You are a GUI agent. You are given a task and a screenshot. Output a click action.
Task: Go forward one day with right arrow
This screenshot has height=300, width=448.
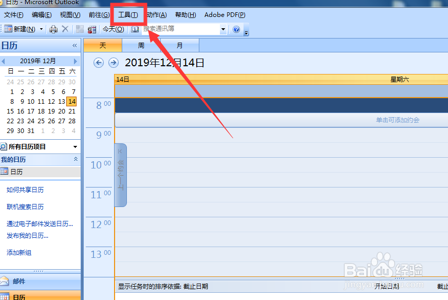click(x=114, y=63)
